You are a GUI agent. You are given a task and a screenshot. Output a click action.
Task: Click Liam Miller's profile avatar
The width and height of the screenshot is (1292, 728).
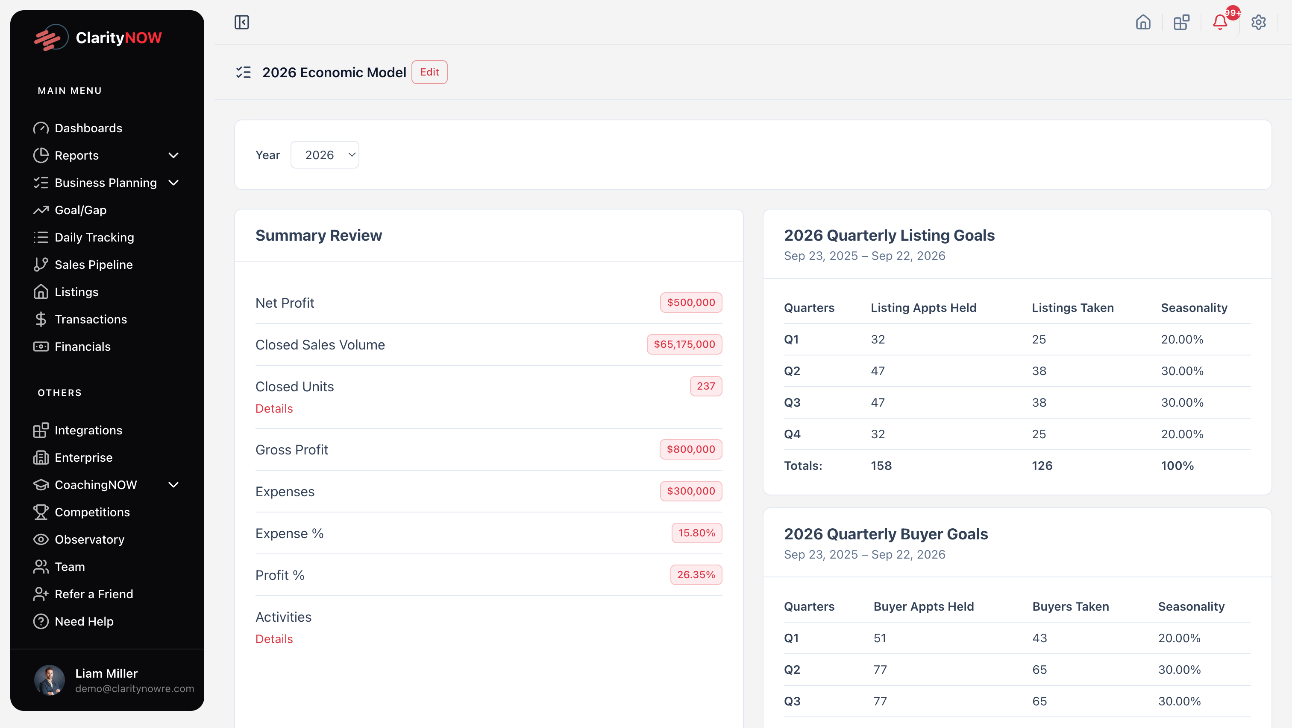pyautogui.click(x=49, y=680)
